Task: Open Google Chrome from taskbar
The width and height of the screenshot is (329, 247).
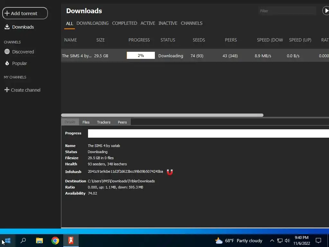Action: tap(55, 241)
